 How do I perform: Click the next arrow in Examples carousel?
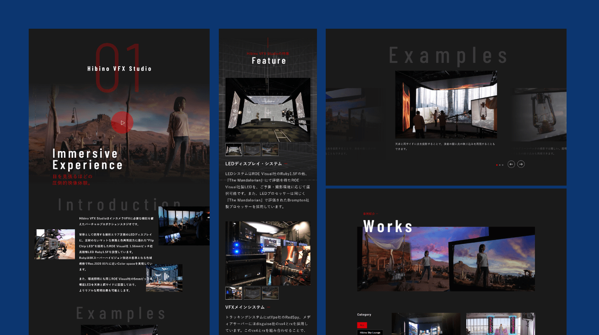pyautogui.click(x=521, y=164)
